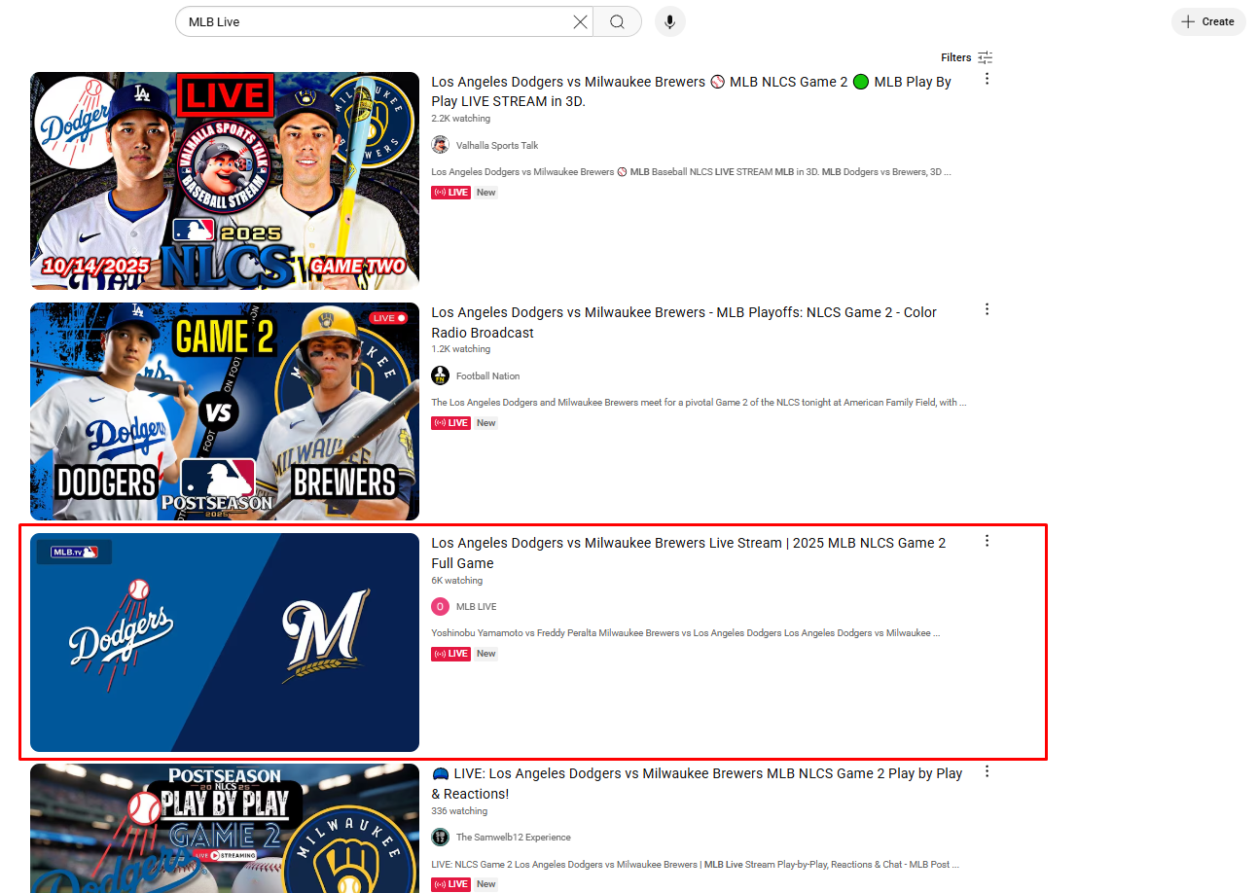Open the Filters icon for search results
This screenshot has width=1257, height=893.
[x=986, y=58]
